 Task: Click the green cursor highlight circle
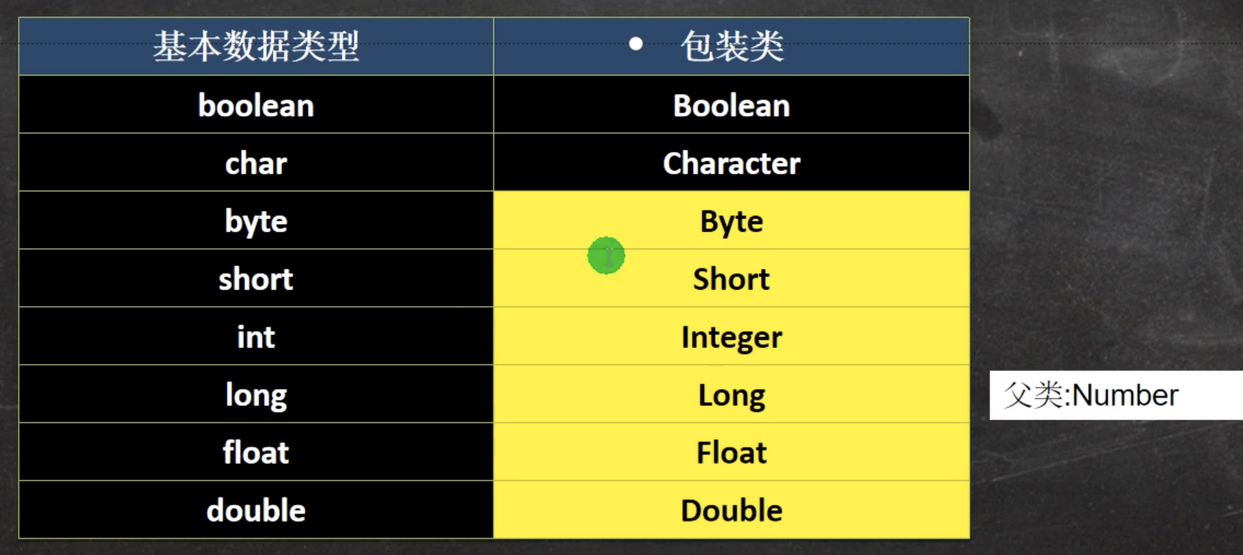[x=606, y=256]
